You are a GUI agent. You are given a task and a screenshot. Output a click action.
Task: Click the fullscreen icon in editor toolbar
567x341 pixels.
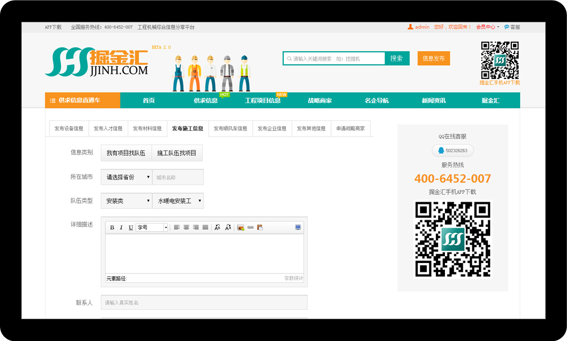[298, 227]
